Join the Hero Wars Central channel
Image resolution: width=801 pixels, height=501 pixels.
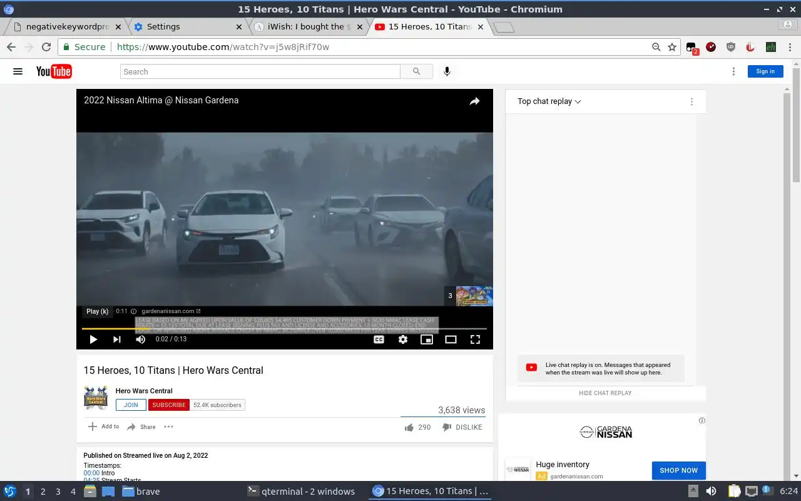[131, 405]
